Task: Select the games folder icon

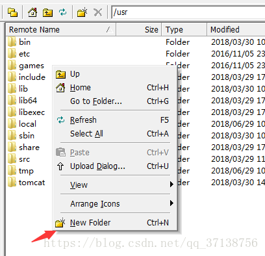Action: click(x=12, y=65)
